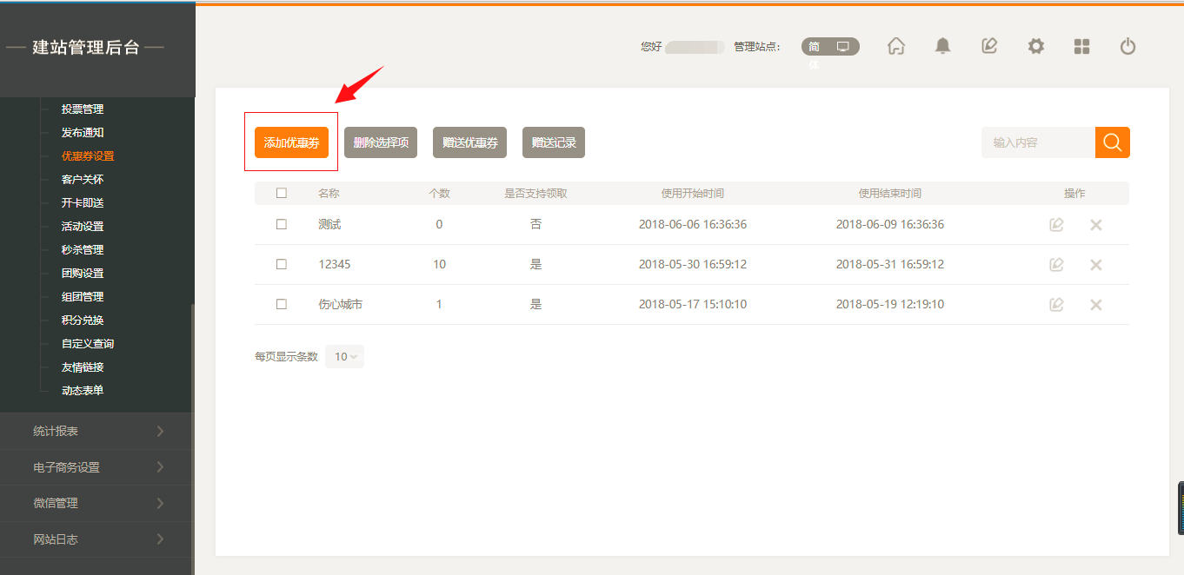Click the 赠送记录 button

553,142
